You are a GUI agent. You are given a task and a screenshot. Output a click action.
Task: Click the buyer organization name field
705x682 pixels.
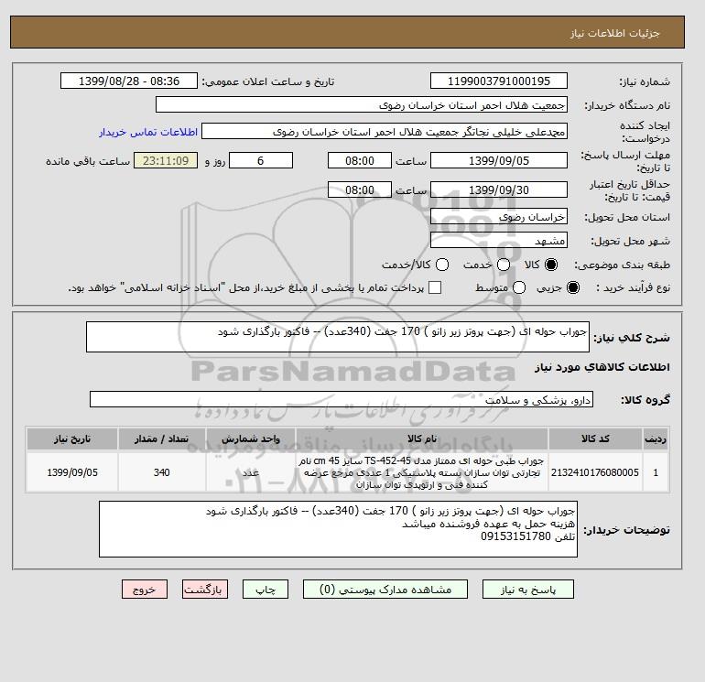[x=362, y=104]
